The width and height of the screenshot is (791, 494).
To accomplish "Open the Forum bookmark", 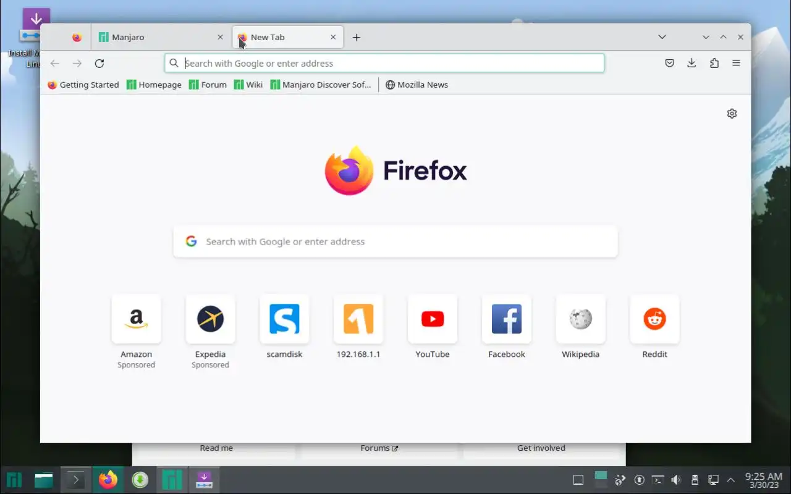I will click(x=208, y=85).
